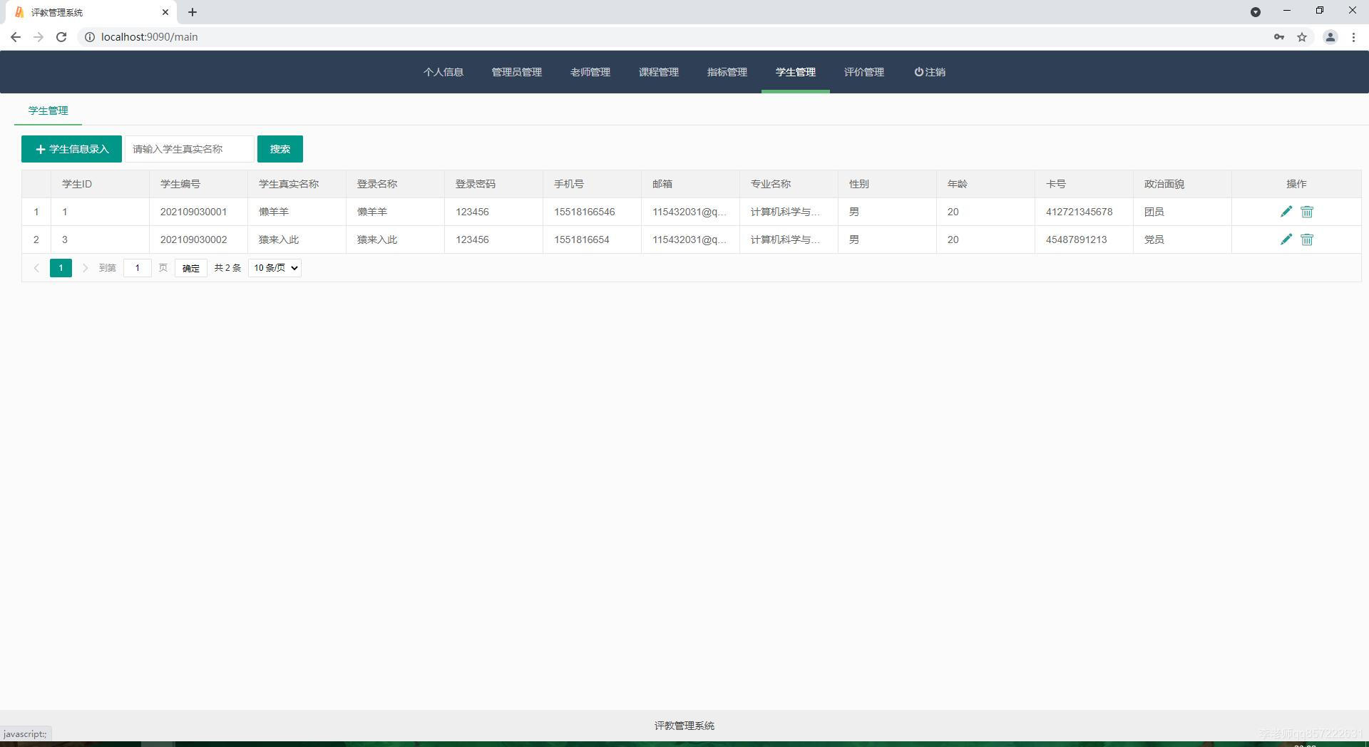Open the 10条/页 page size dropdown
Viewport: 1369px width, 747px height.
pyautogui.click(x=274, y=268)
